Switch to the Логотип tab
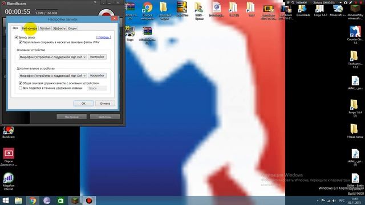365x205 pixels. 45,28
